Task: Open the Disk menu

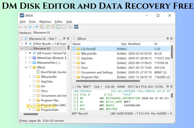Action: tap(23, 22)
